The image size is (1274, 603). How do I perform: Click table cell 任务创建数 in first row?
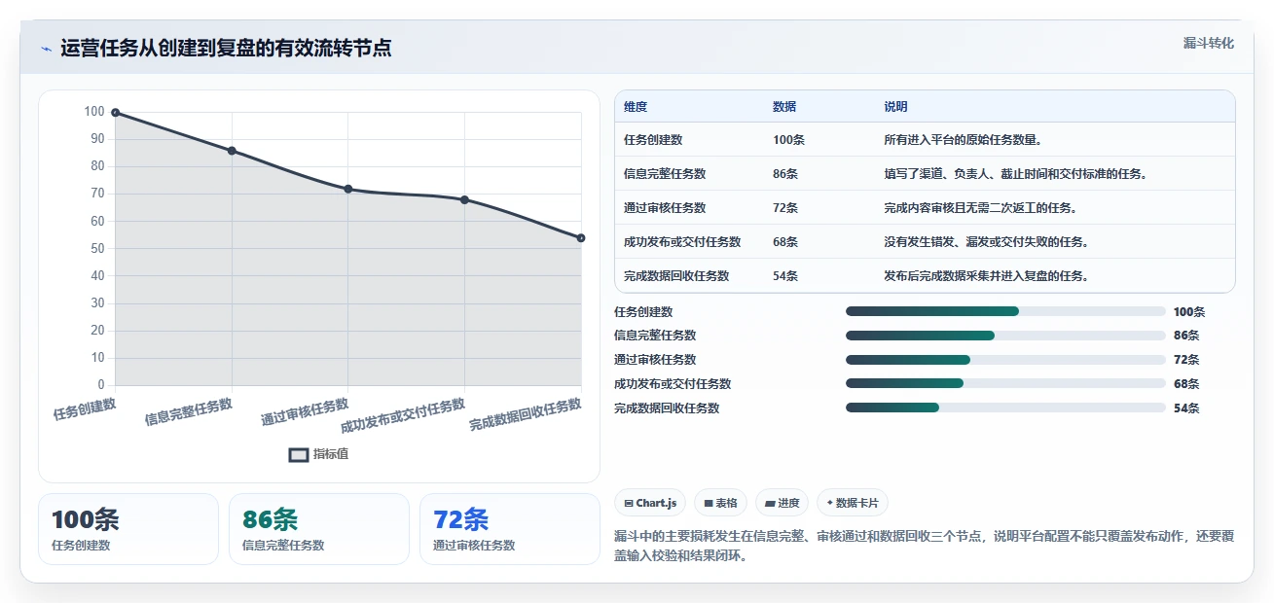click(x=653, y=140)
